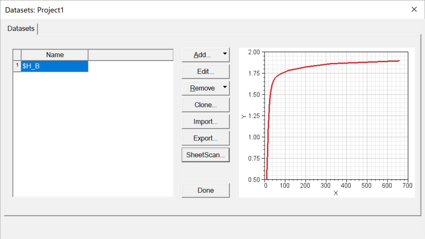This screenshot has height=239, width=425.
Task: Select the $H_B dataset row
Action: [55, 66]
